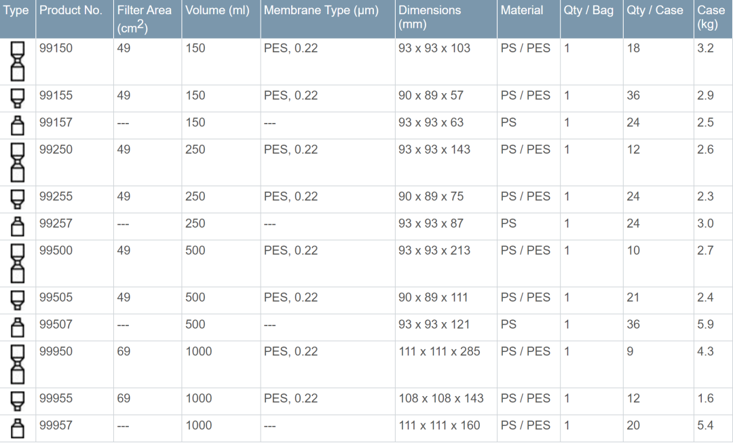This screenshot has width=733, height=443.
Task: Click case weight 5.9 for product 99507
Action: pyautogui.click(x=705, y=325)
